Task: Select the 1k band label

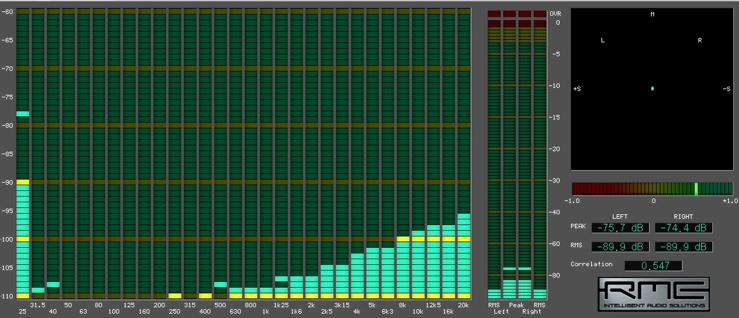Action: point(266,312)
